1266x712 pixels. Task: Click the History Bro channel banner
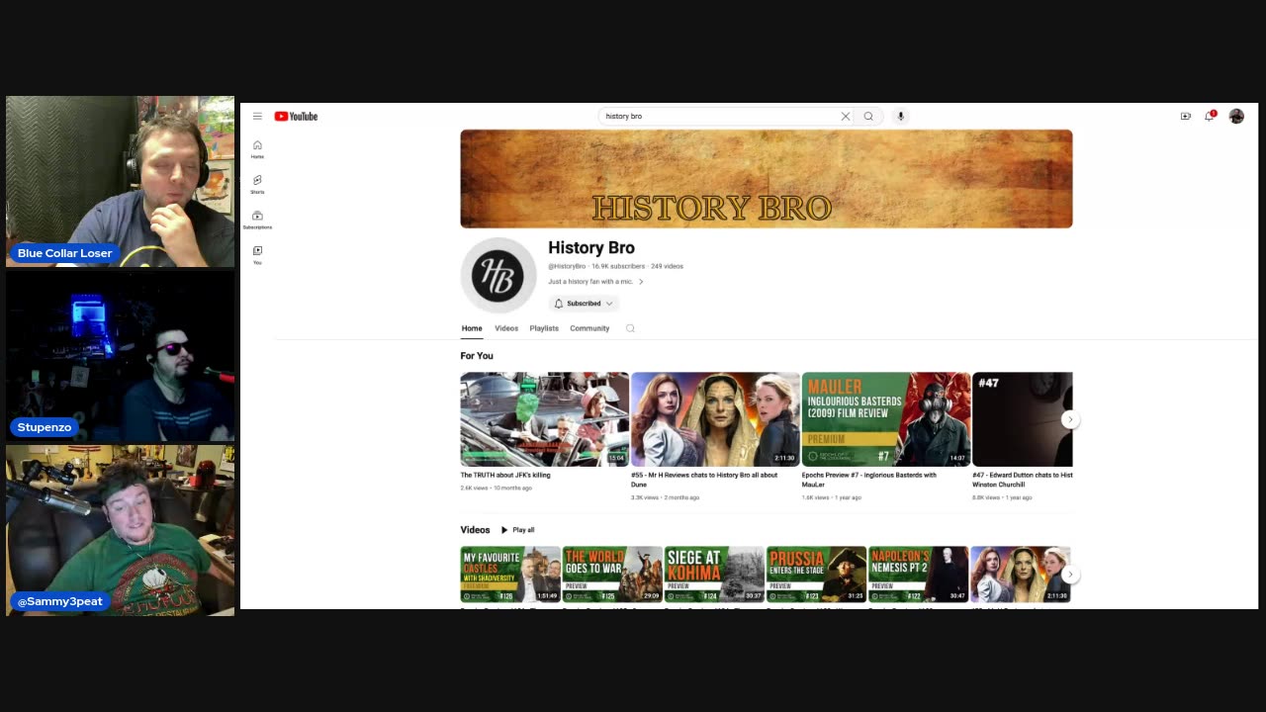767,179
